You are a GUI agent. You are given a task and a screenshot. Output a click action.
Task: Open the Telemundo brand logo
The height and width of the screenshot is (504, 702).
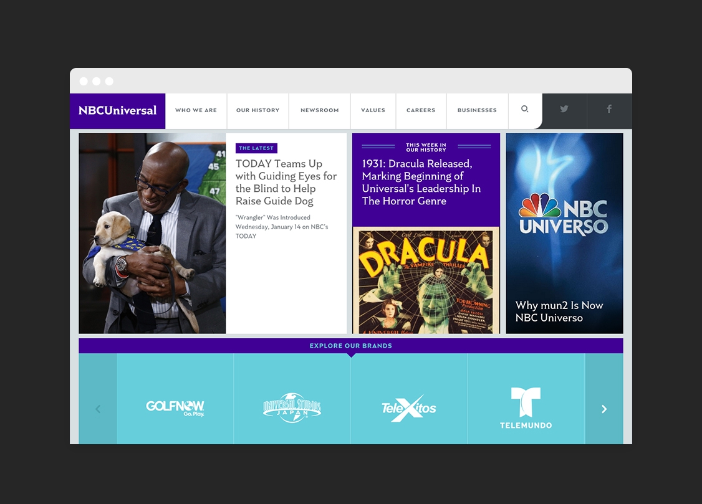click(526, 408)
